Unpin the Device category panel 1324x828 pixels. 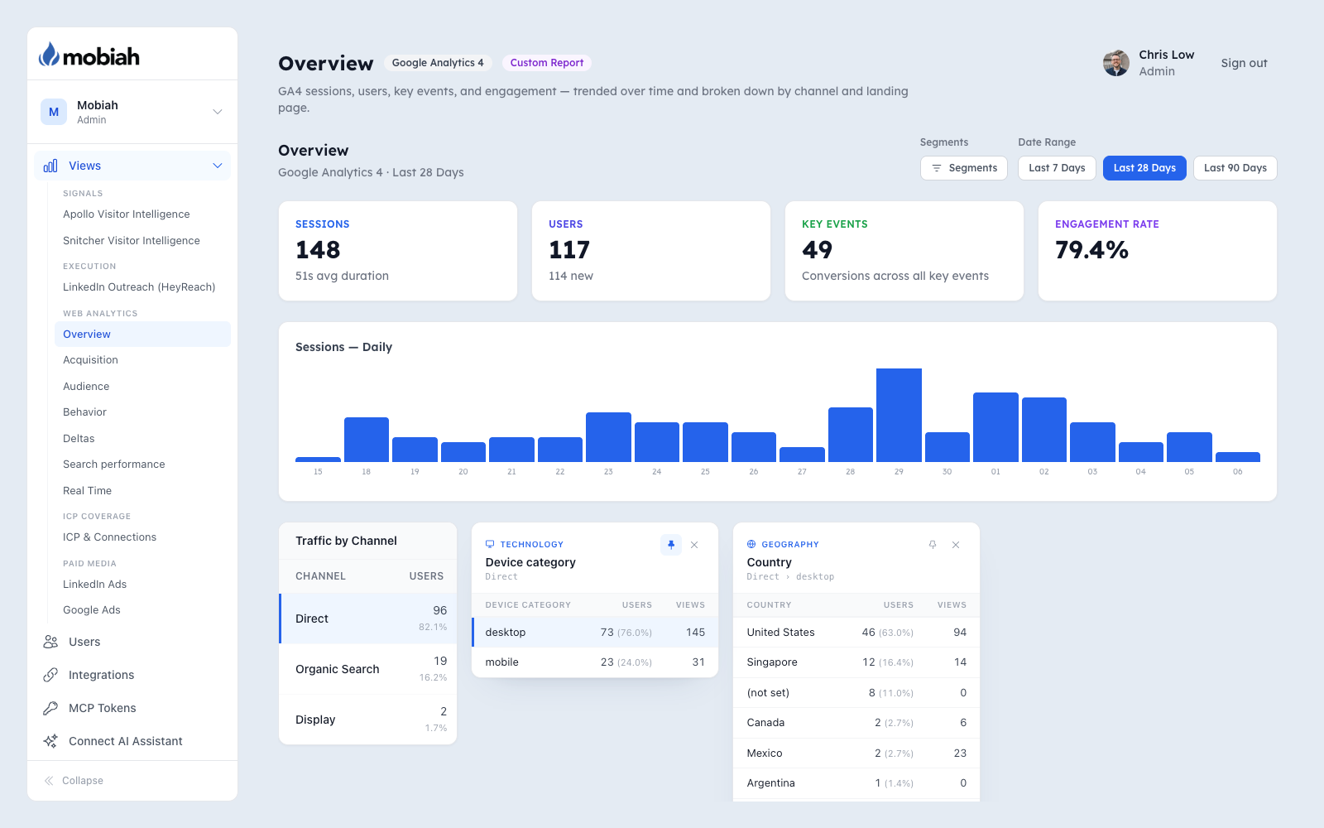click(671, 545)
